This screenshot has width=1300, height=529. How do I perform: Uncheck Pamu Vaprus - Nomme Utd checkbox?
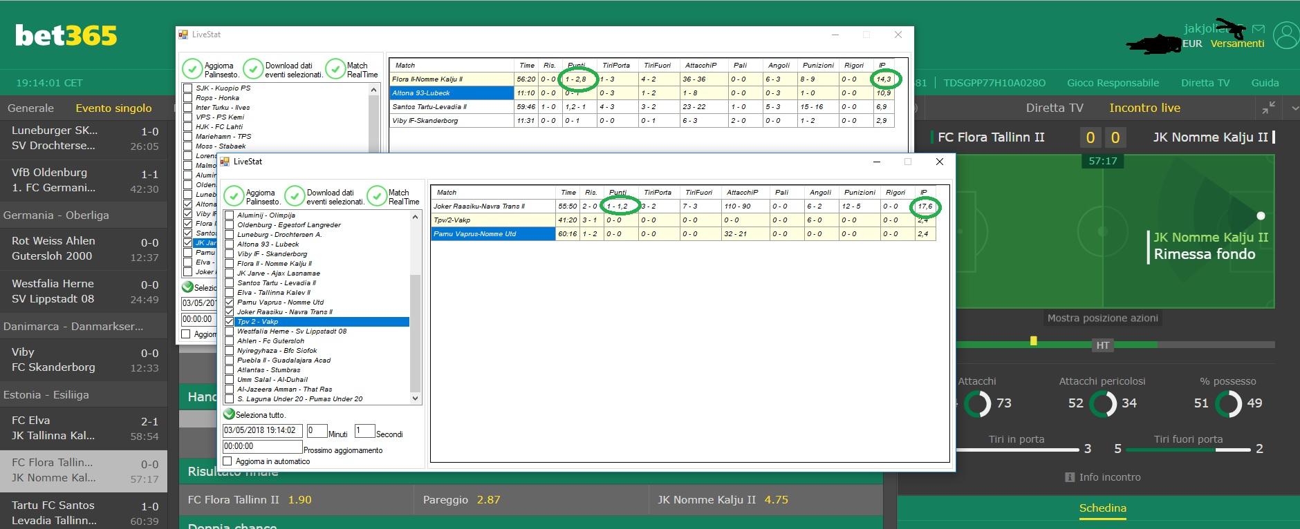(x=230, y=302)
